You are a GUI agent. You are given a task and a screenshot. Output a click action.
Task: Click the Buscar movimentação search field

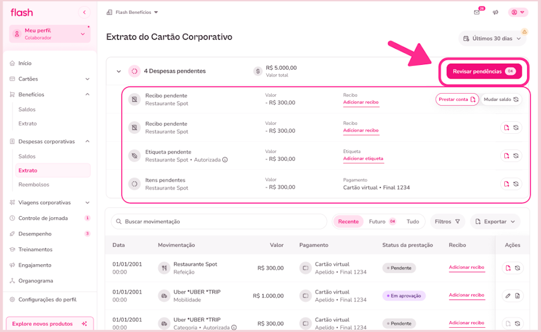point(219,222)
